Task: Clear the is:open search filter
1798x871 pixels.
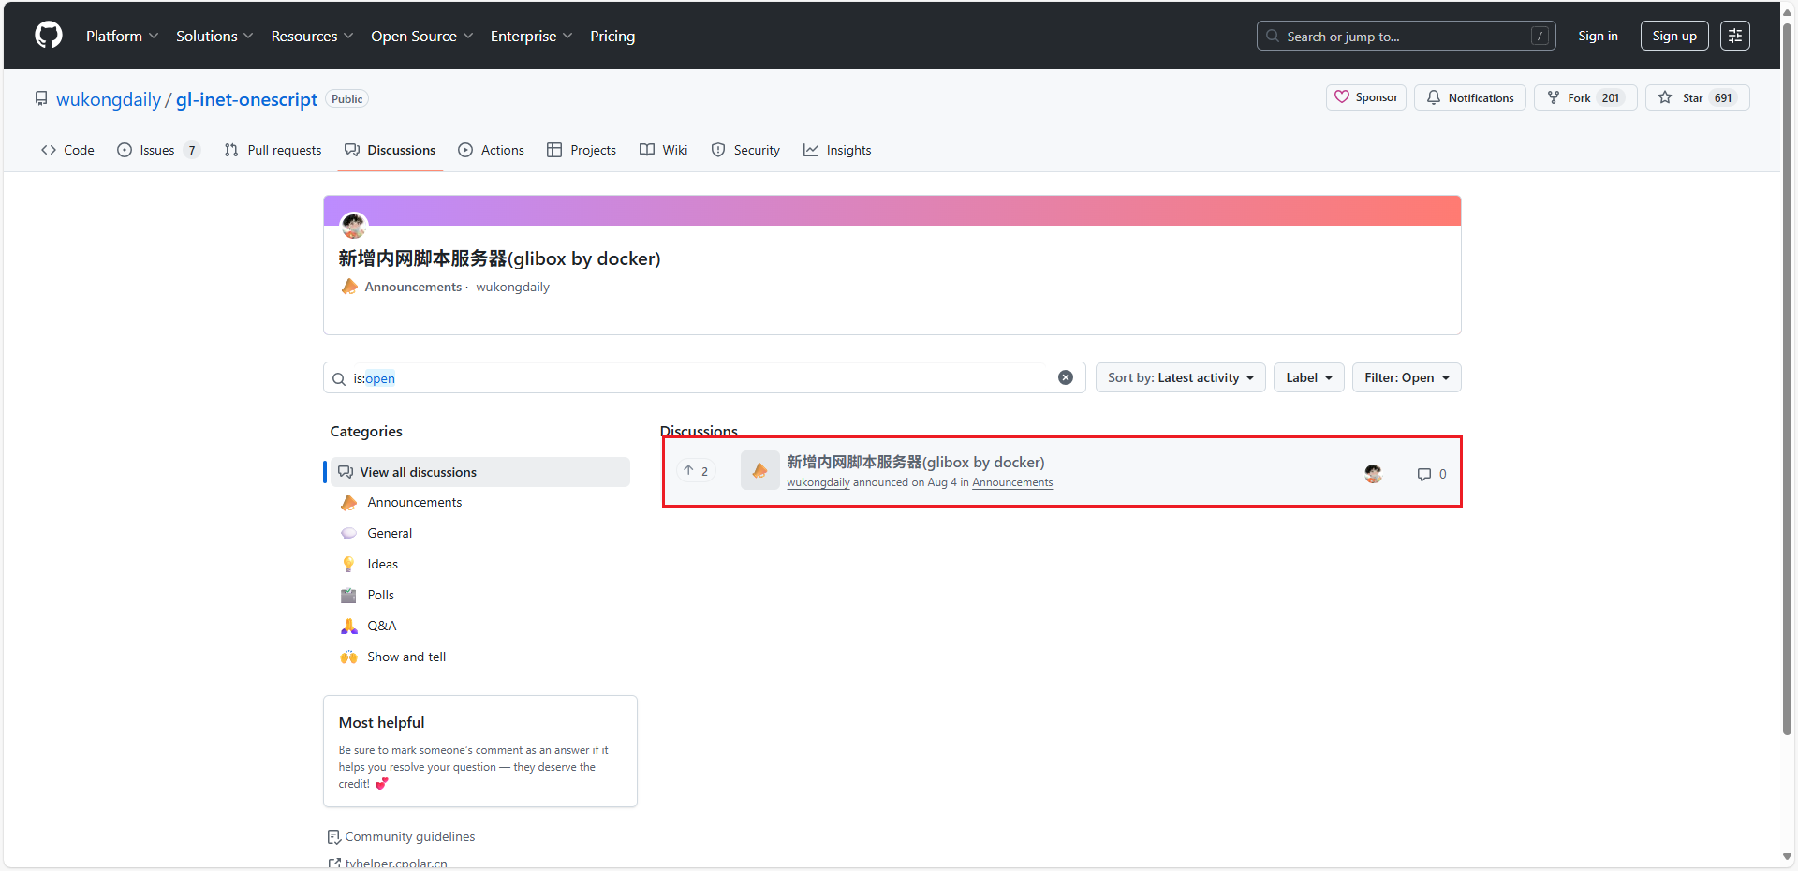Action: pos(1065,377)
